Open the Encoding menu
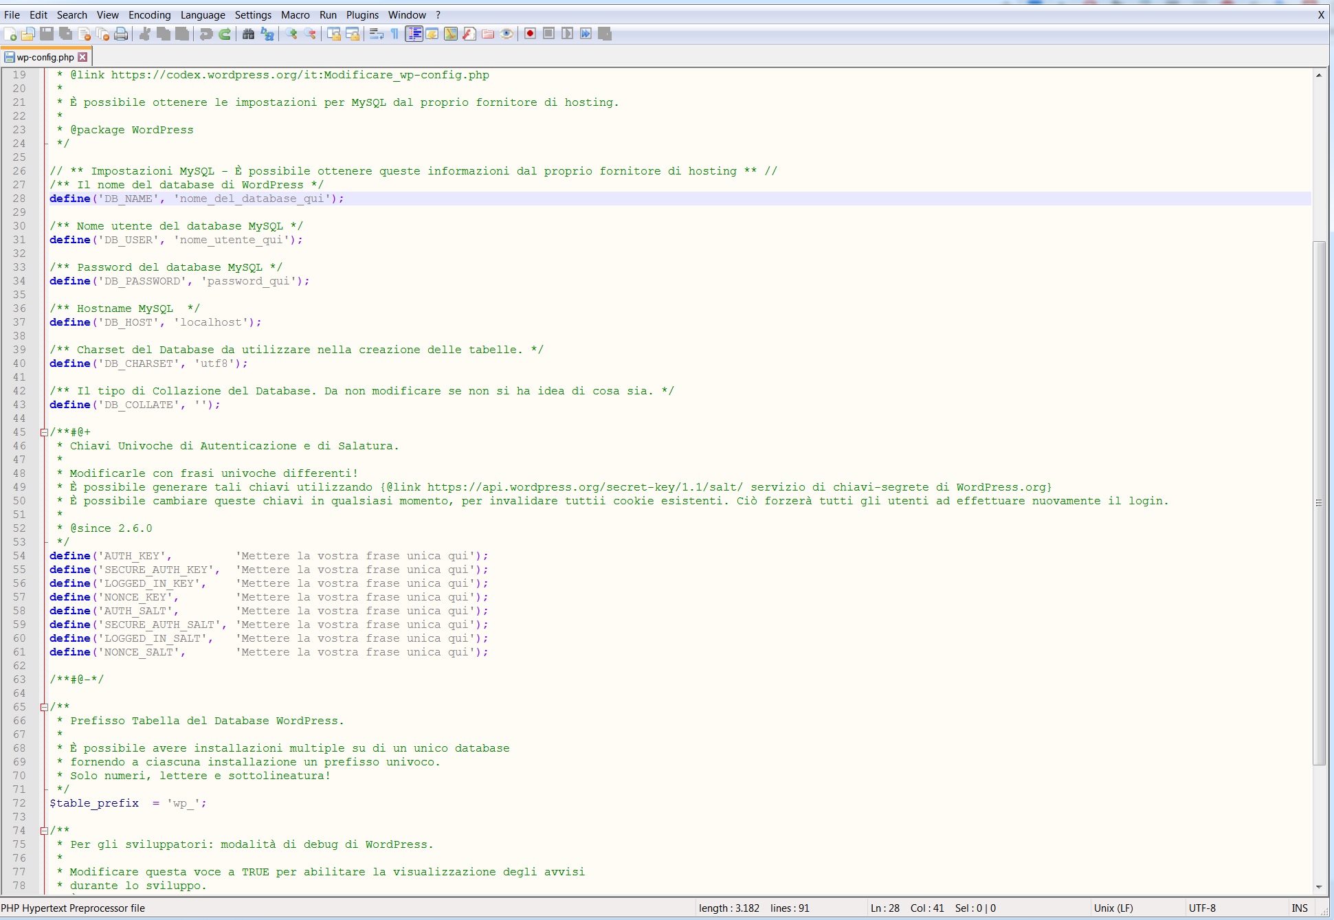The width and height of the screenshot is (1334, 920). coord(150,14)
